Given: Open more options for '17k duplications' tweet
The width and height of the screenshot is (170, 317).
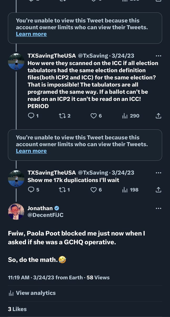Looking at the screenshot, I should [158, 173].
